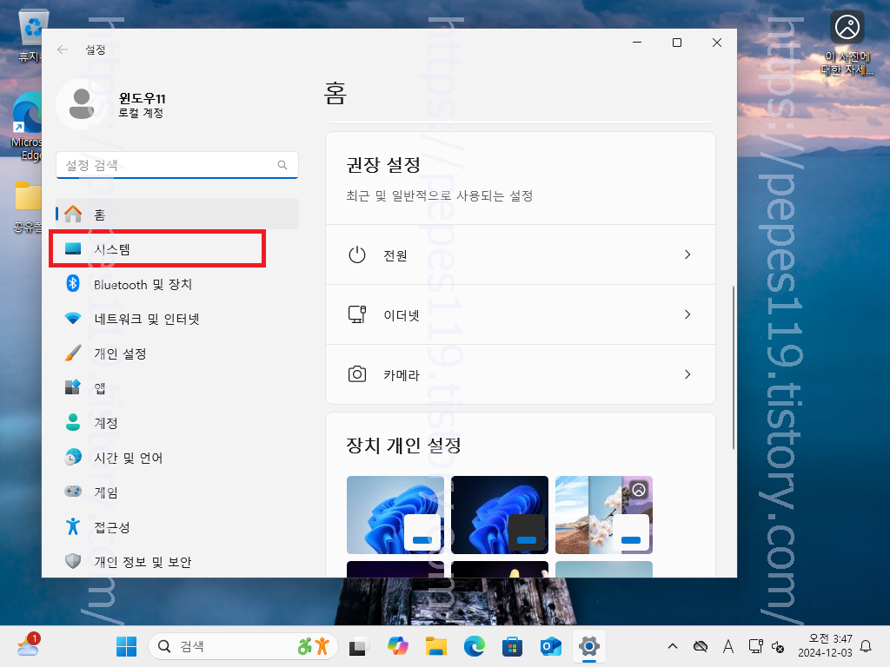Launch Copilot from the taskbar
Screen dimensions: 890x667
[x=397, y=646]
